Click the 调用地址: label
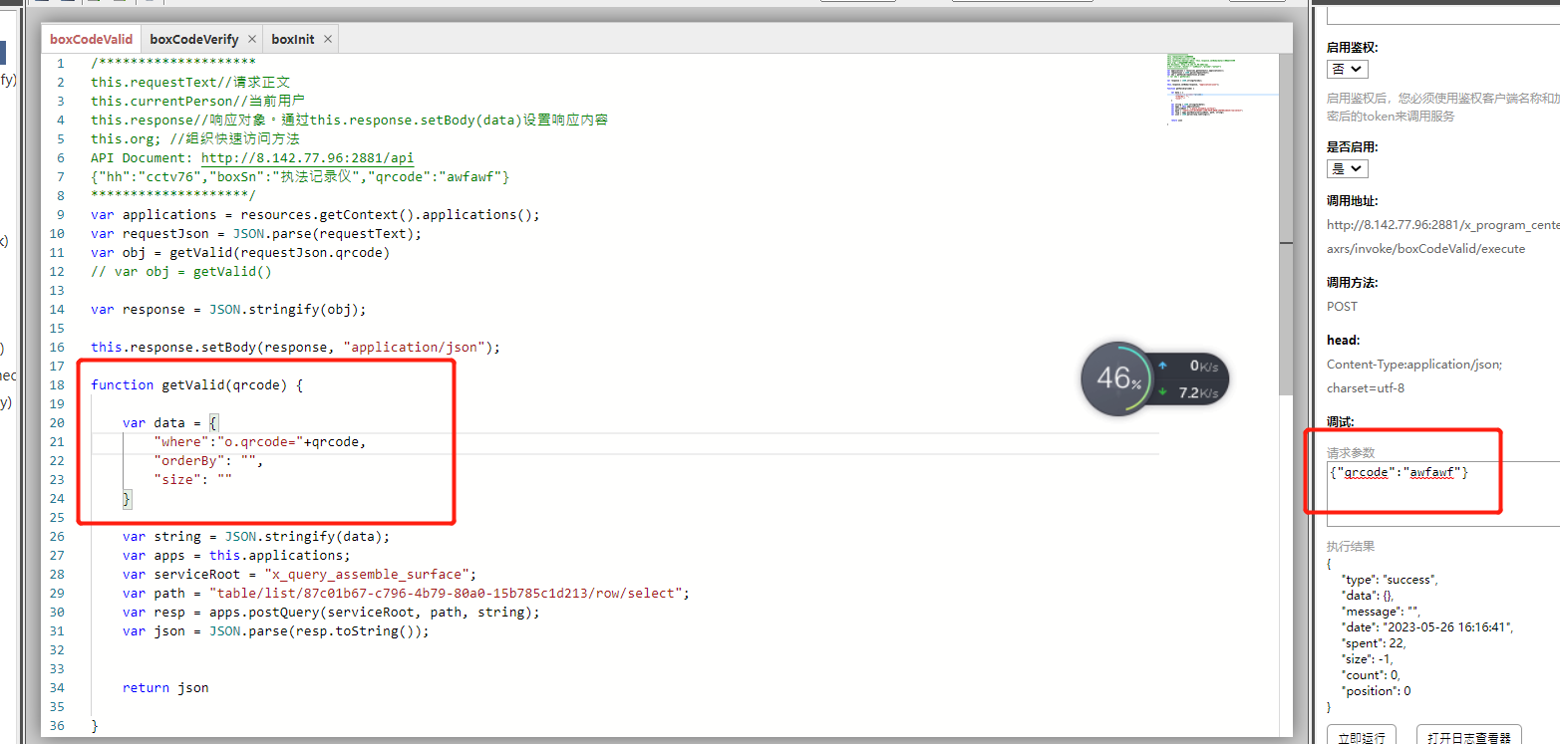The height and width of the screenshot is (744, 1560). (x=1353, y=200)
